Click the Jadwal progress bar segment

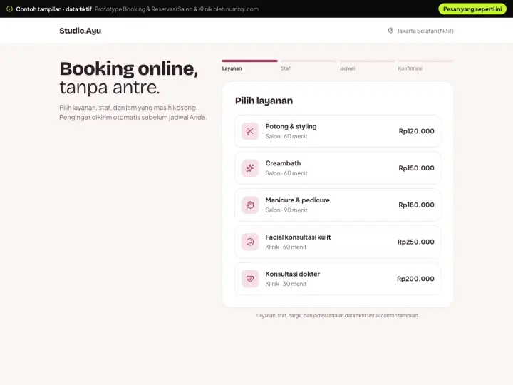(x=367, y=61)
